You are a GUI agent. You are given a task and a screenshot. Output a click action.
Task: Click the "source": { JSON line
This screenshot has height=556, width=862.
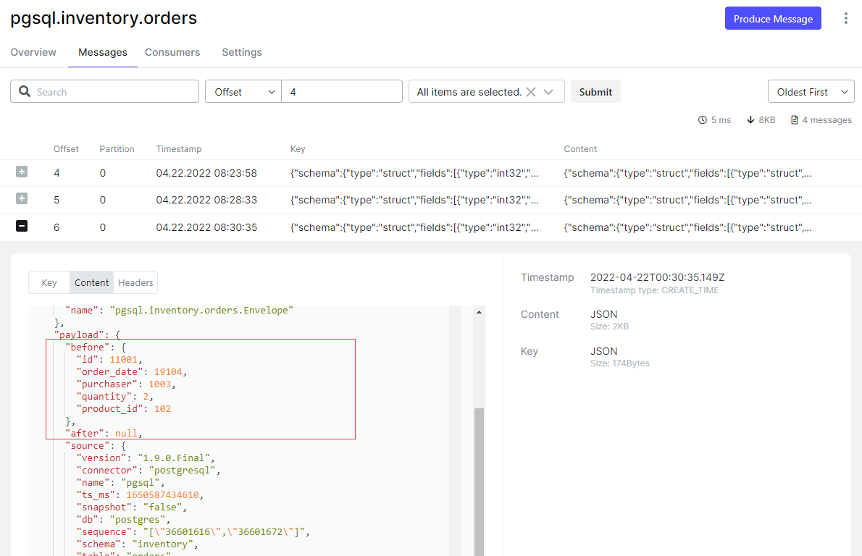pos(95,445)
